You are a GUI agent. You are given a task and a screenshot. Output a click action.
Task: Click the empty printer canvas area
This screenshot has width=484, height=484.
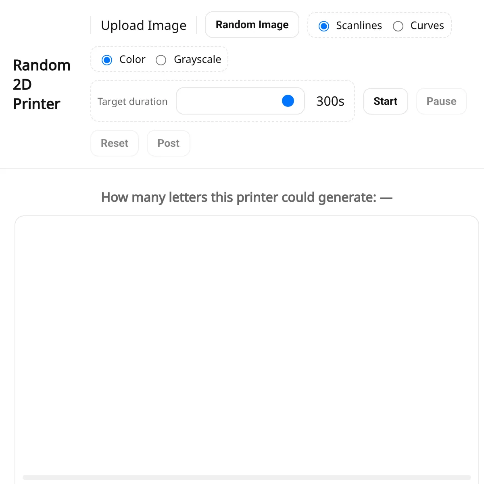pyautogui.click(x=247, y=343)
